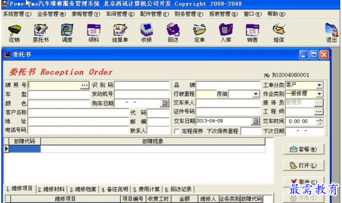Click the 车型 input field
This screenshot has height=203, width=342.
(59, 94)
